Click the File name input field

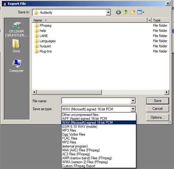click(96, 101)
